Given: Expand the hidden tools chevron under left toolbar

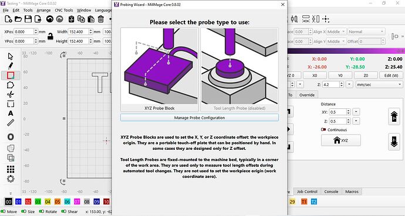Looking at the screenshot, I should [11, 193].
